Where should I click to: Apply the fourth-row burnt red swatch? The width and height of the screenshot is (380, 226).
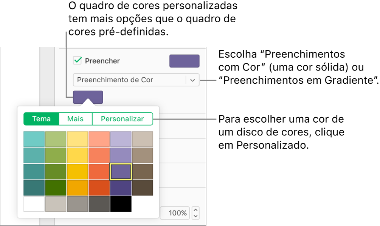click(x=99, y=188)
